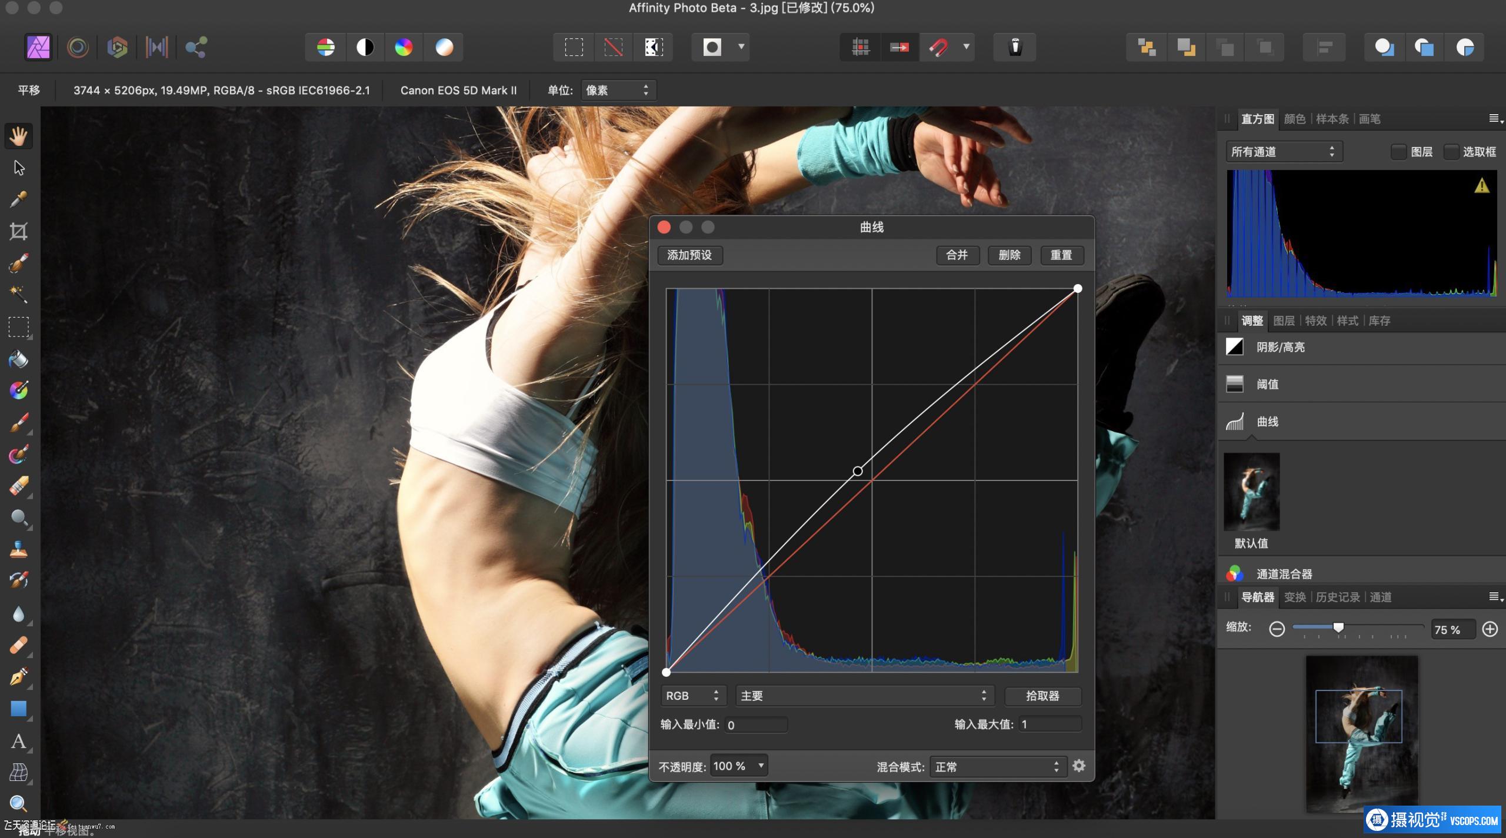Click the 拾取器 button

click(x=1042, y=696)
